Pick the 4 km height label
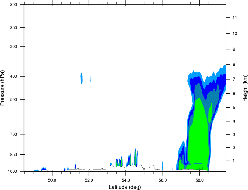 (x=234, y=121)
